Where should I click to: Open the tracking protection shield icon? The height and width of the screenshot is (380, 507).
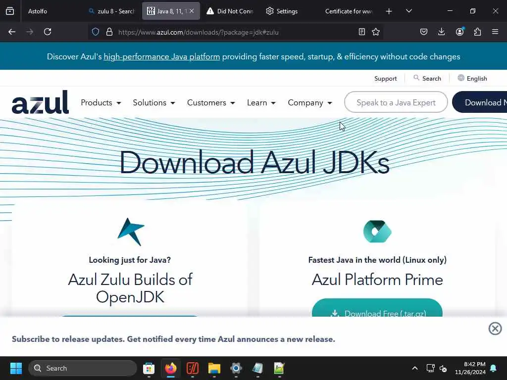(x=96, y=32)
